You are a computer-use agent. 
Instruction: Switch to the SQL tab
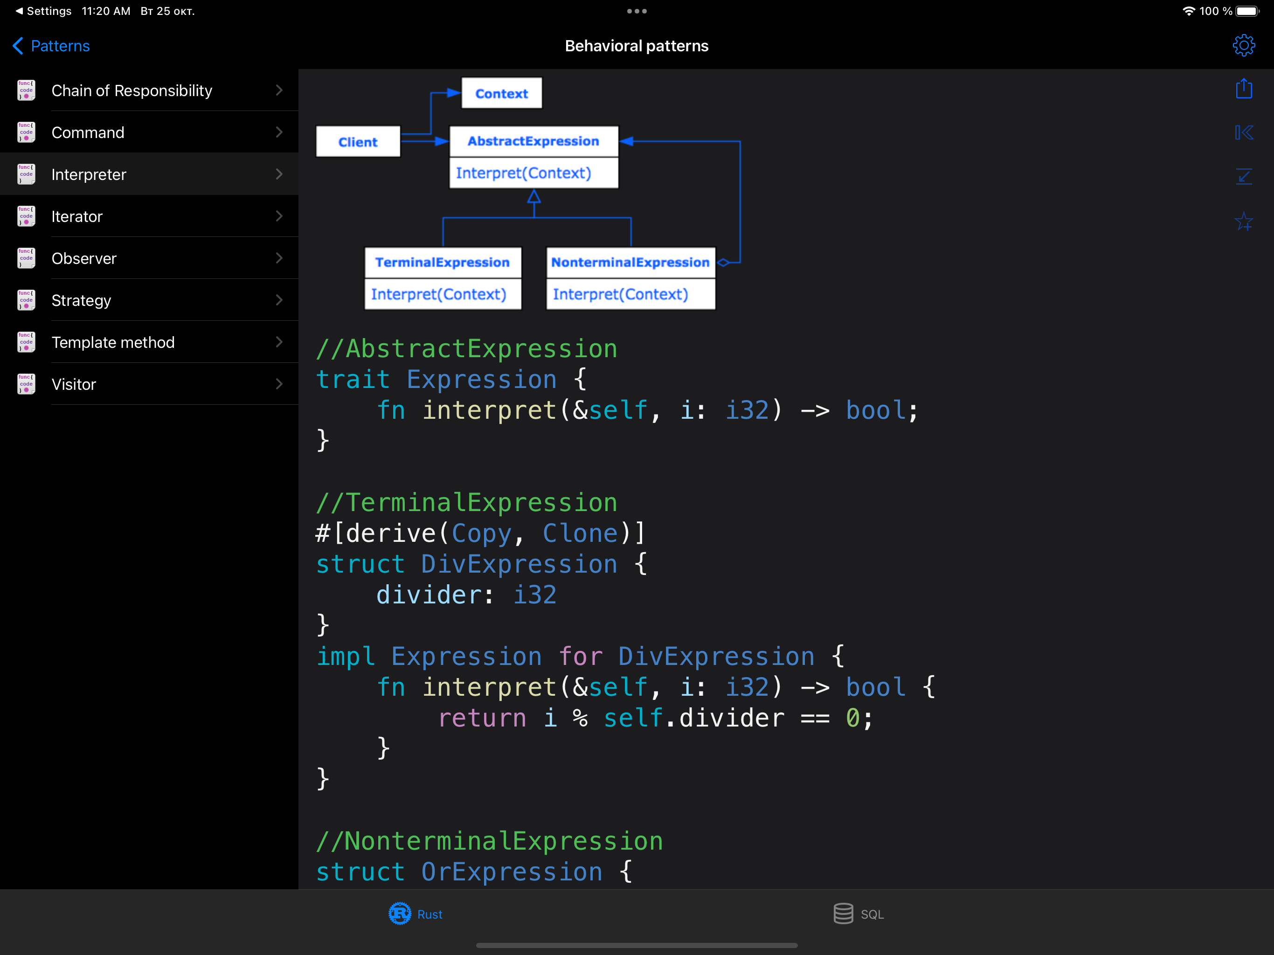click(x=858, y=914)
